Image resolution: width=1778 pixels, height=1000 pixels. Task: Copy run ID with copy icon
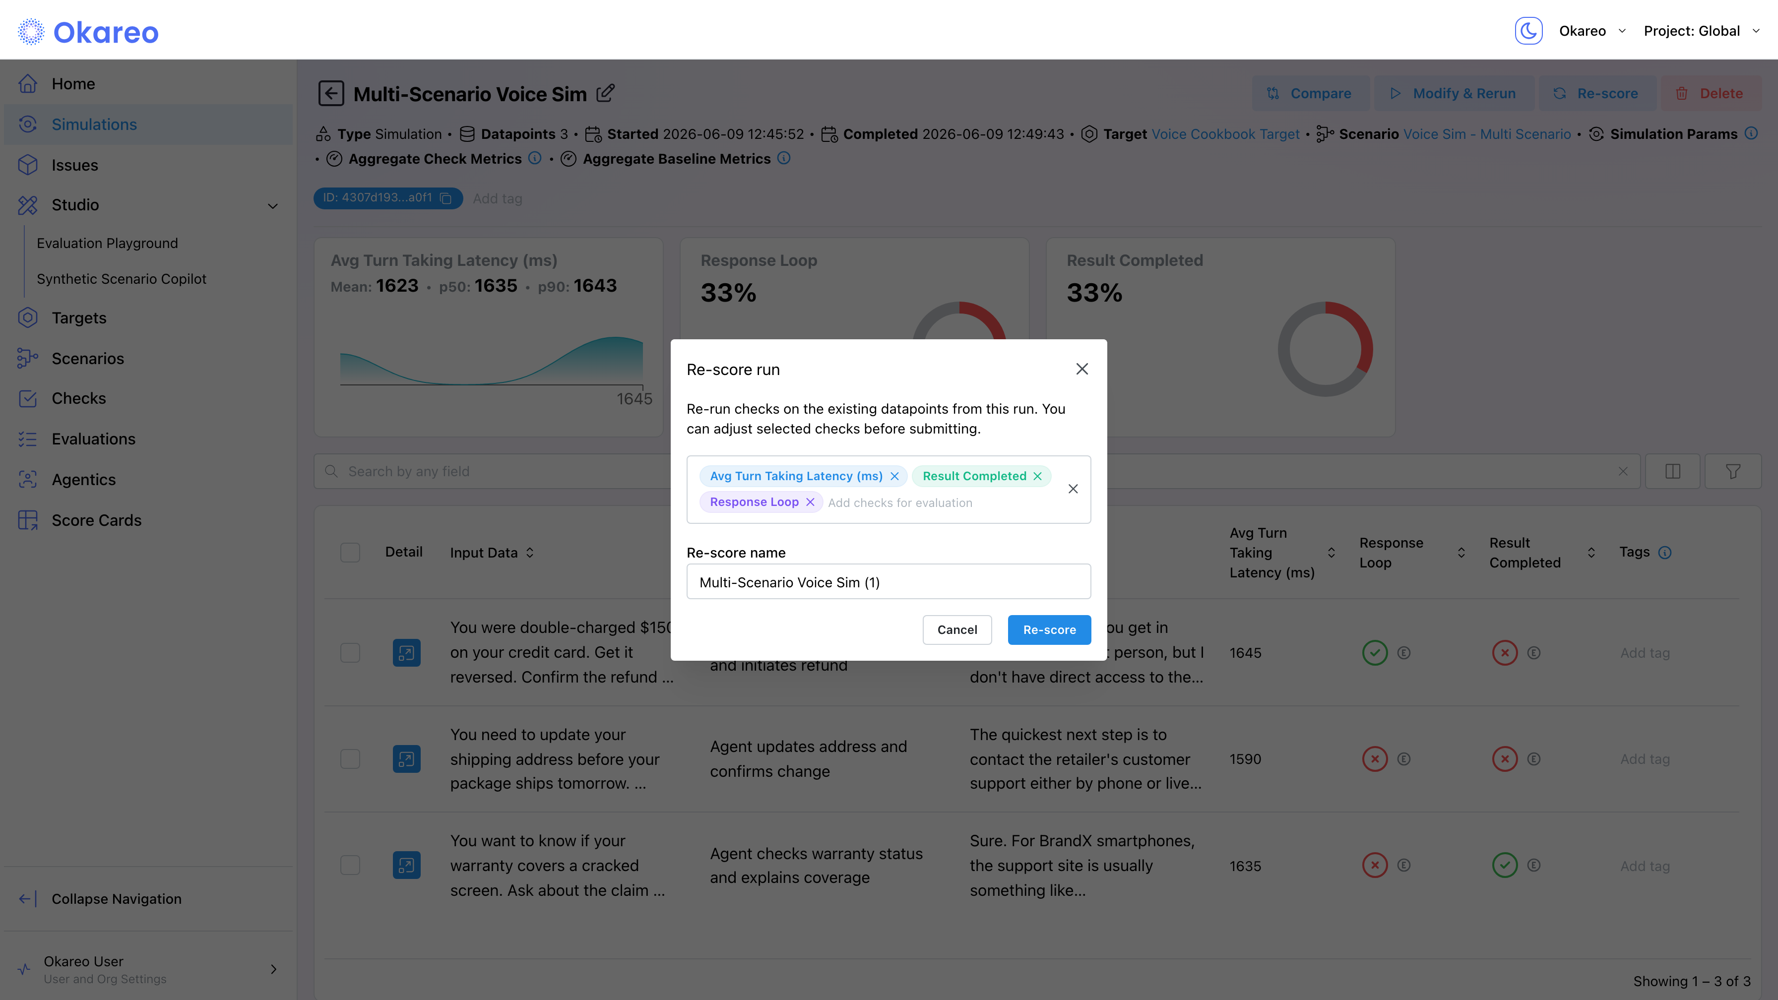click(446, 199)
